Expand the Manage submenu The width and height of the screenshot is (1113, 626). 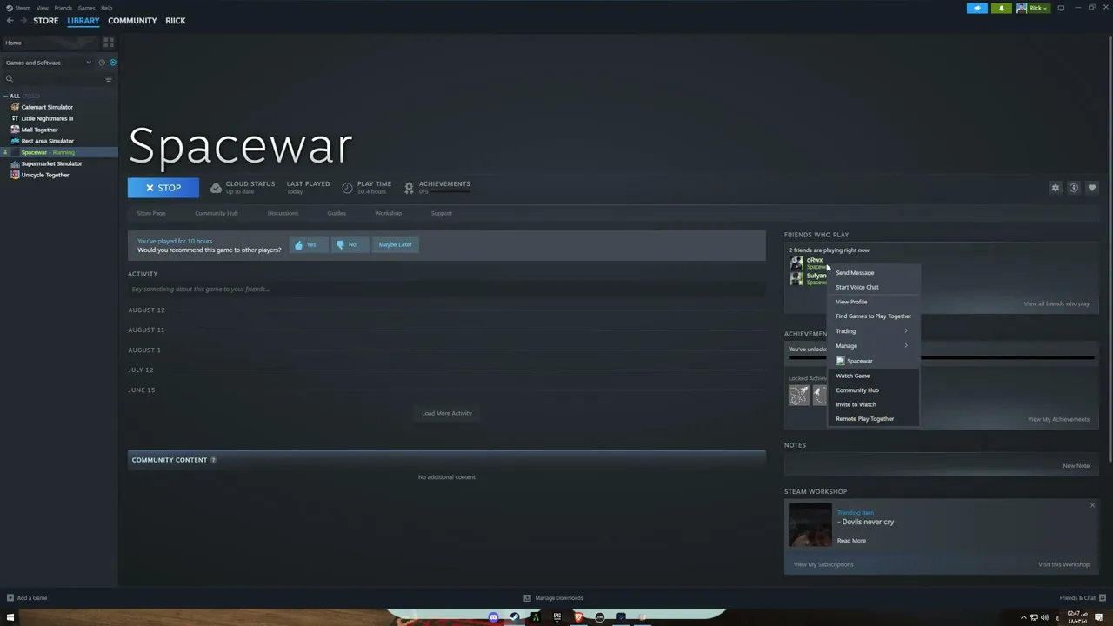pos(873,346)
